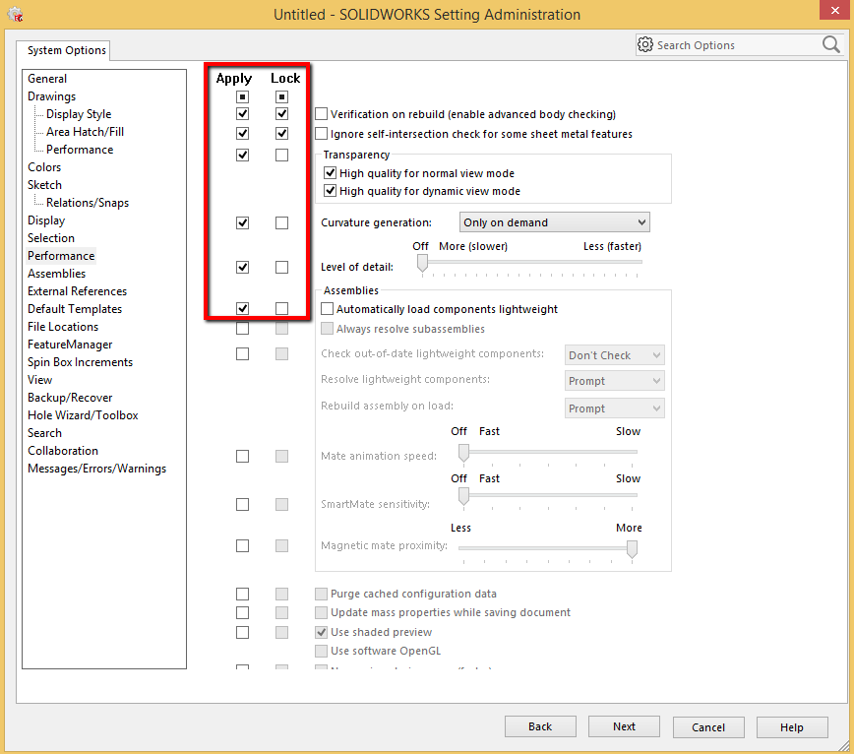The width and height of the screenshot is (854, 754).
Task: Select Hole Wizard/Toolbox category
Action: (x=83, y=415)
